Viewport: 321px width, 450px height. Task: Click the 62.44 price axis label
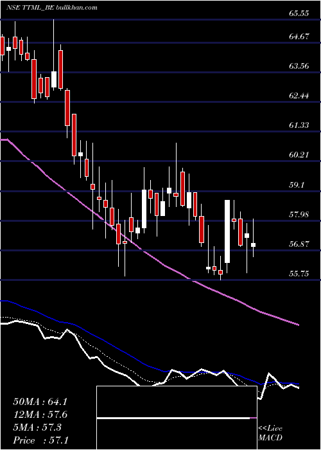pos(299,95)
